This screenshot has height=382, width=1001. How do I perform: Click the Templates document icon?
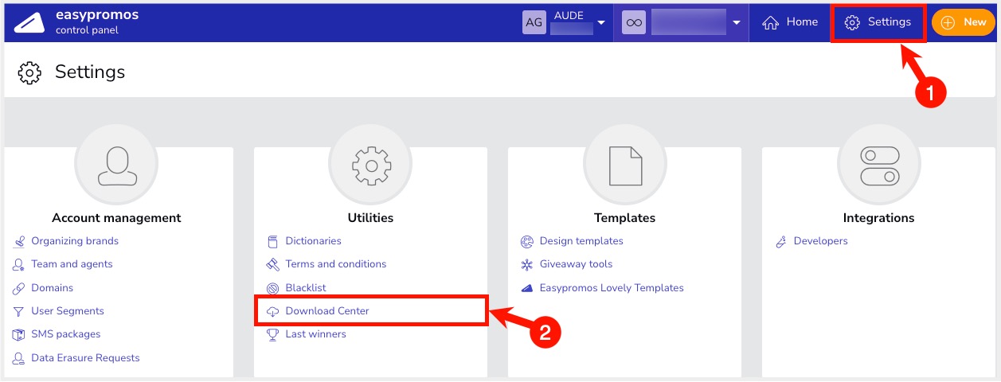(625, 164)
